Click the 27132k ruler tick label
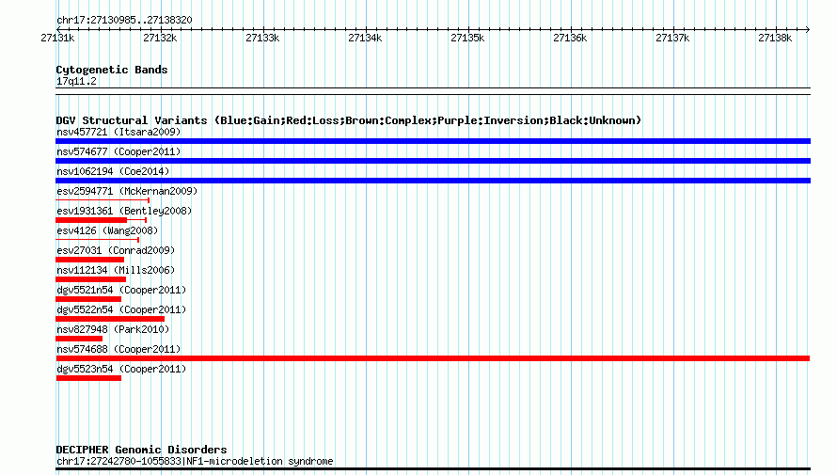Viewport: 837px width, 475px height. coord(160,38)
